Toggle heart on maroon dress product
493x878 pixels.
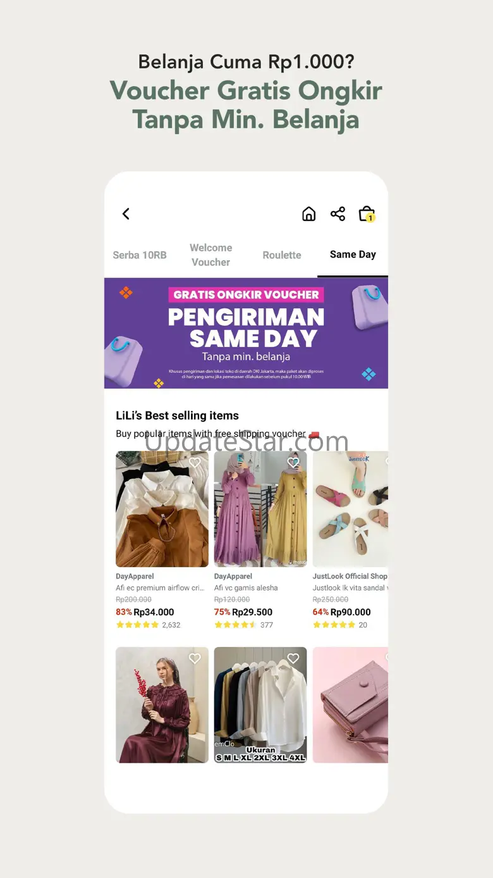click(x=195, y=659)
